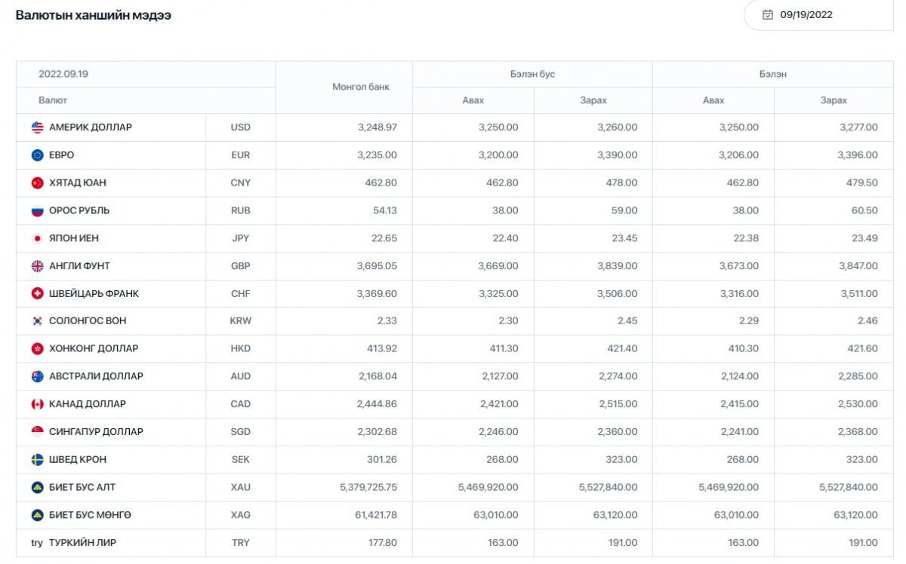906x564 pixels.
Task: Select the ТУРКИЙН ЛИР row label
Action: 82,543
